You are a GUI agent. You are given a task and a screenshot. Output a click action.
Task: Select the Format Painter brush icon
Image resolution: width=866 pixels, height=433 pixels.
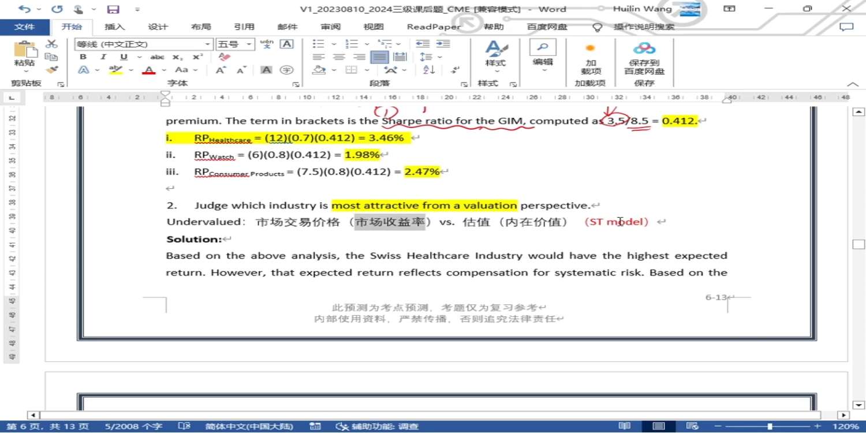point(52,70)
